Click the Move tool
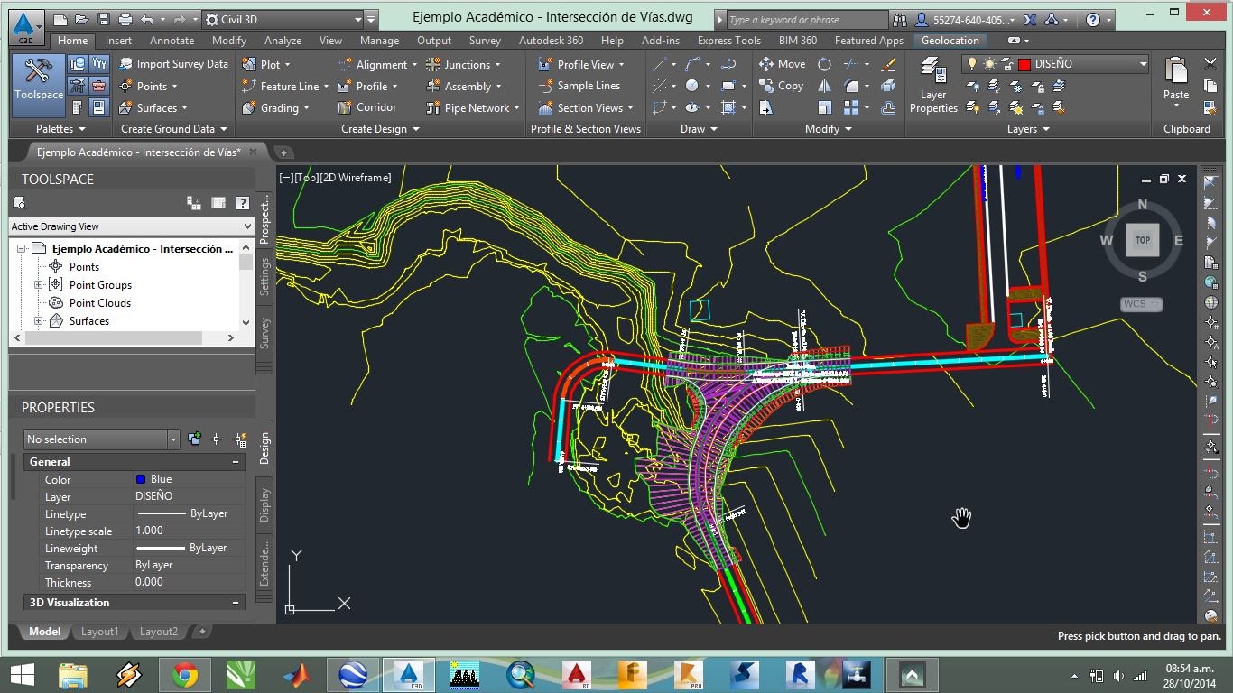Image resolution: width=1233 pixels, height=693 pixels. [782, 64]
